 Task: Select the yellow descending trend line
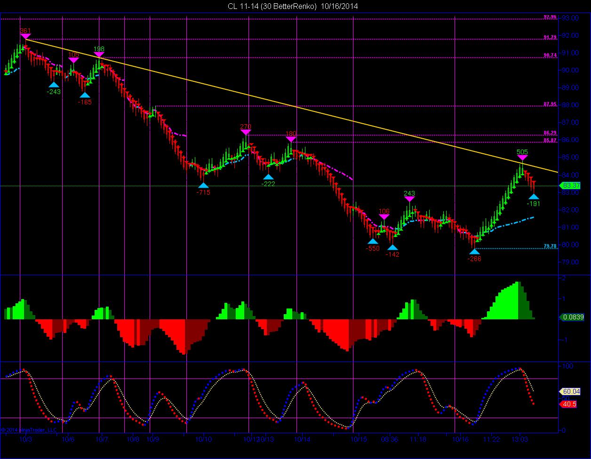291,105
